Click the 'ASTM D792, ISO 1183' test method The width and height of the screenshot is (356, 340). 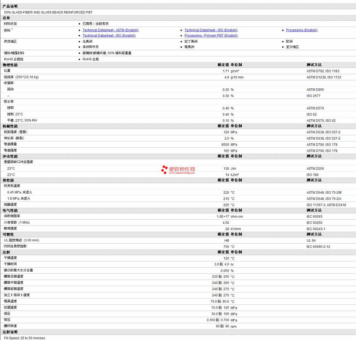tap(323, 71)
